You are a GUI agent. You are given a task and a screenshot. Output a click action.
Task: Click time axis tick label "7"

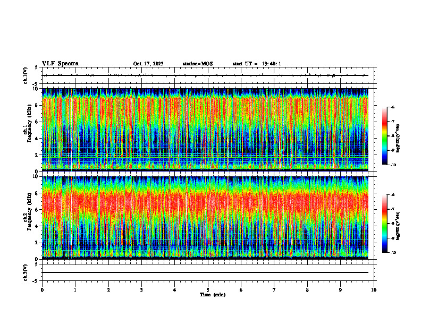tap(274, 290)
